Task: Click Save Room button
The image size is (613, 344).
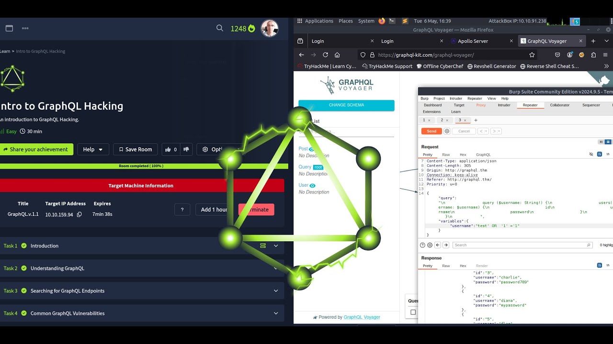Action: pos(136,150)
